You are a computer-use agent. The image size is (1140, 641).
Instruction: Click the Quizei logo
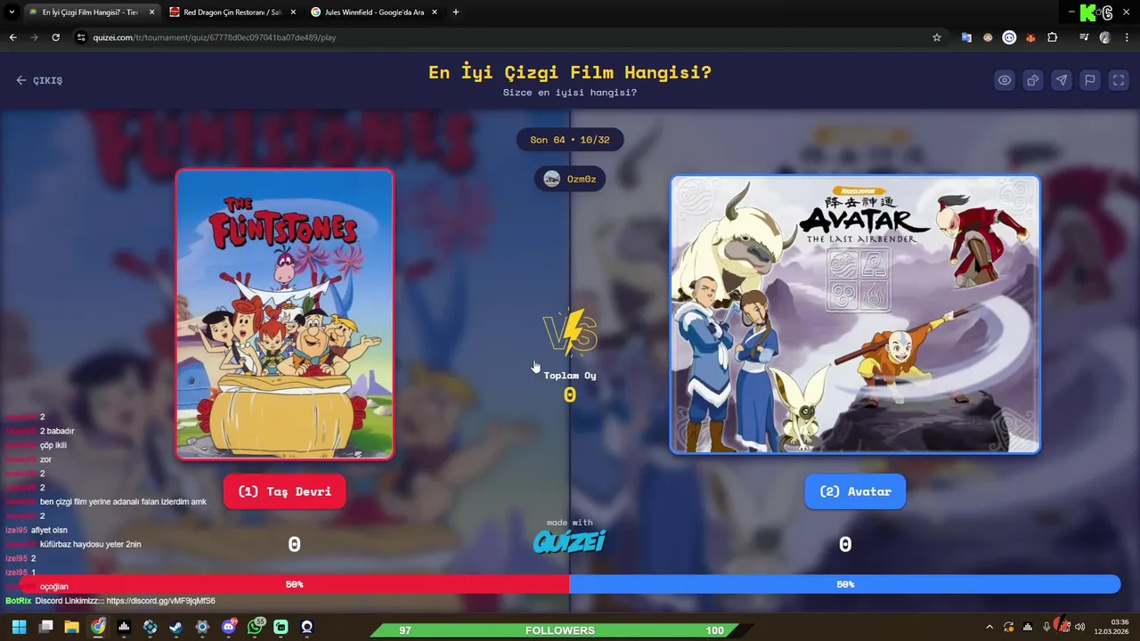tap(570, 540)
